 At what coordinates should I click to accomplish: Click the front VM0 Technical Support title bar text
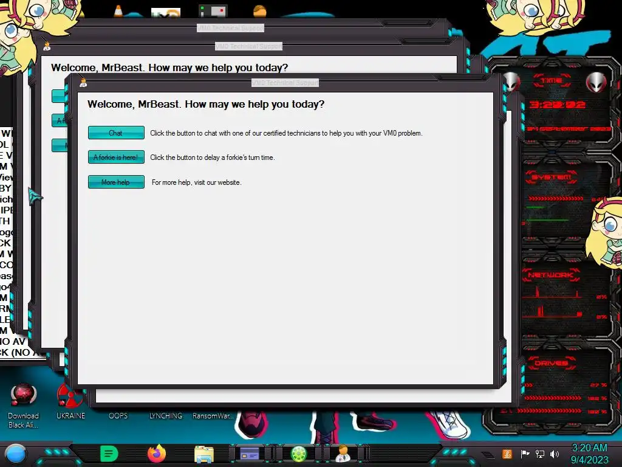[x=285, y=83]
